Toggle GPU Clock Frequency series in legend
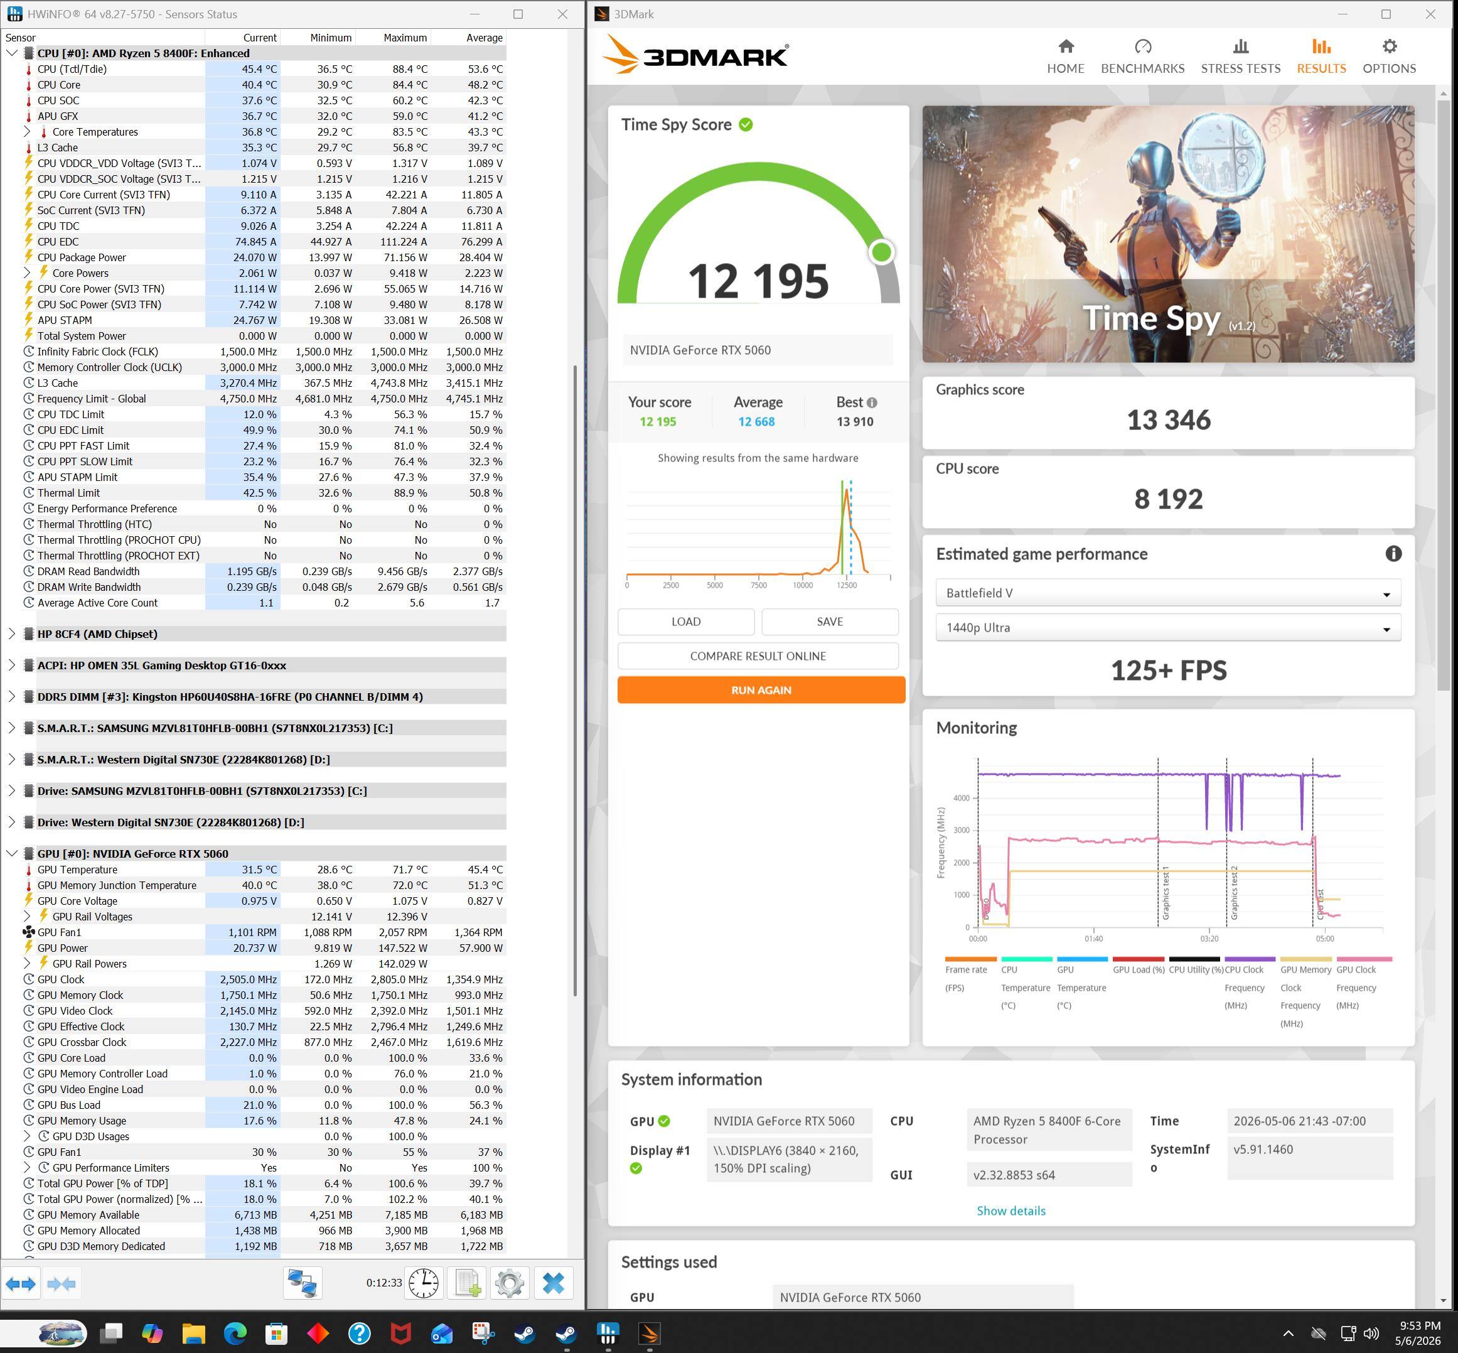 tap(1364, 983)
